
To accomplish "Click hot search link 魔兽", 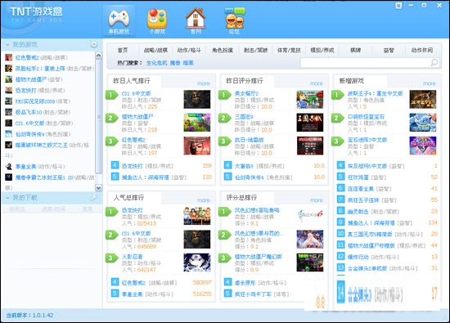I will 175,63.
